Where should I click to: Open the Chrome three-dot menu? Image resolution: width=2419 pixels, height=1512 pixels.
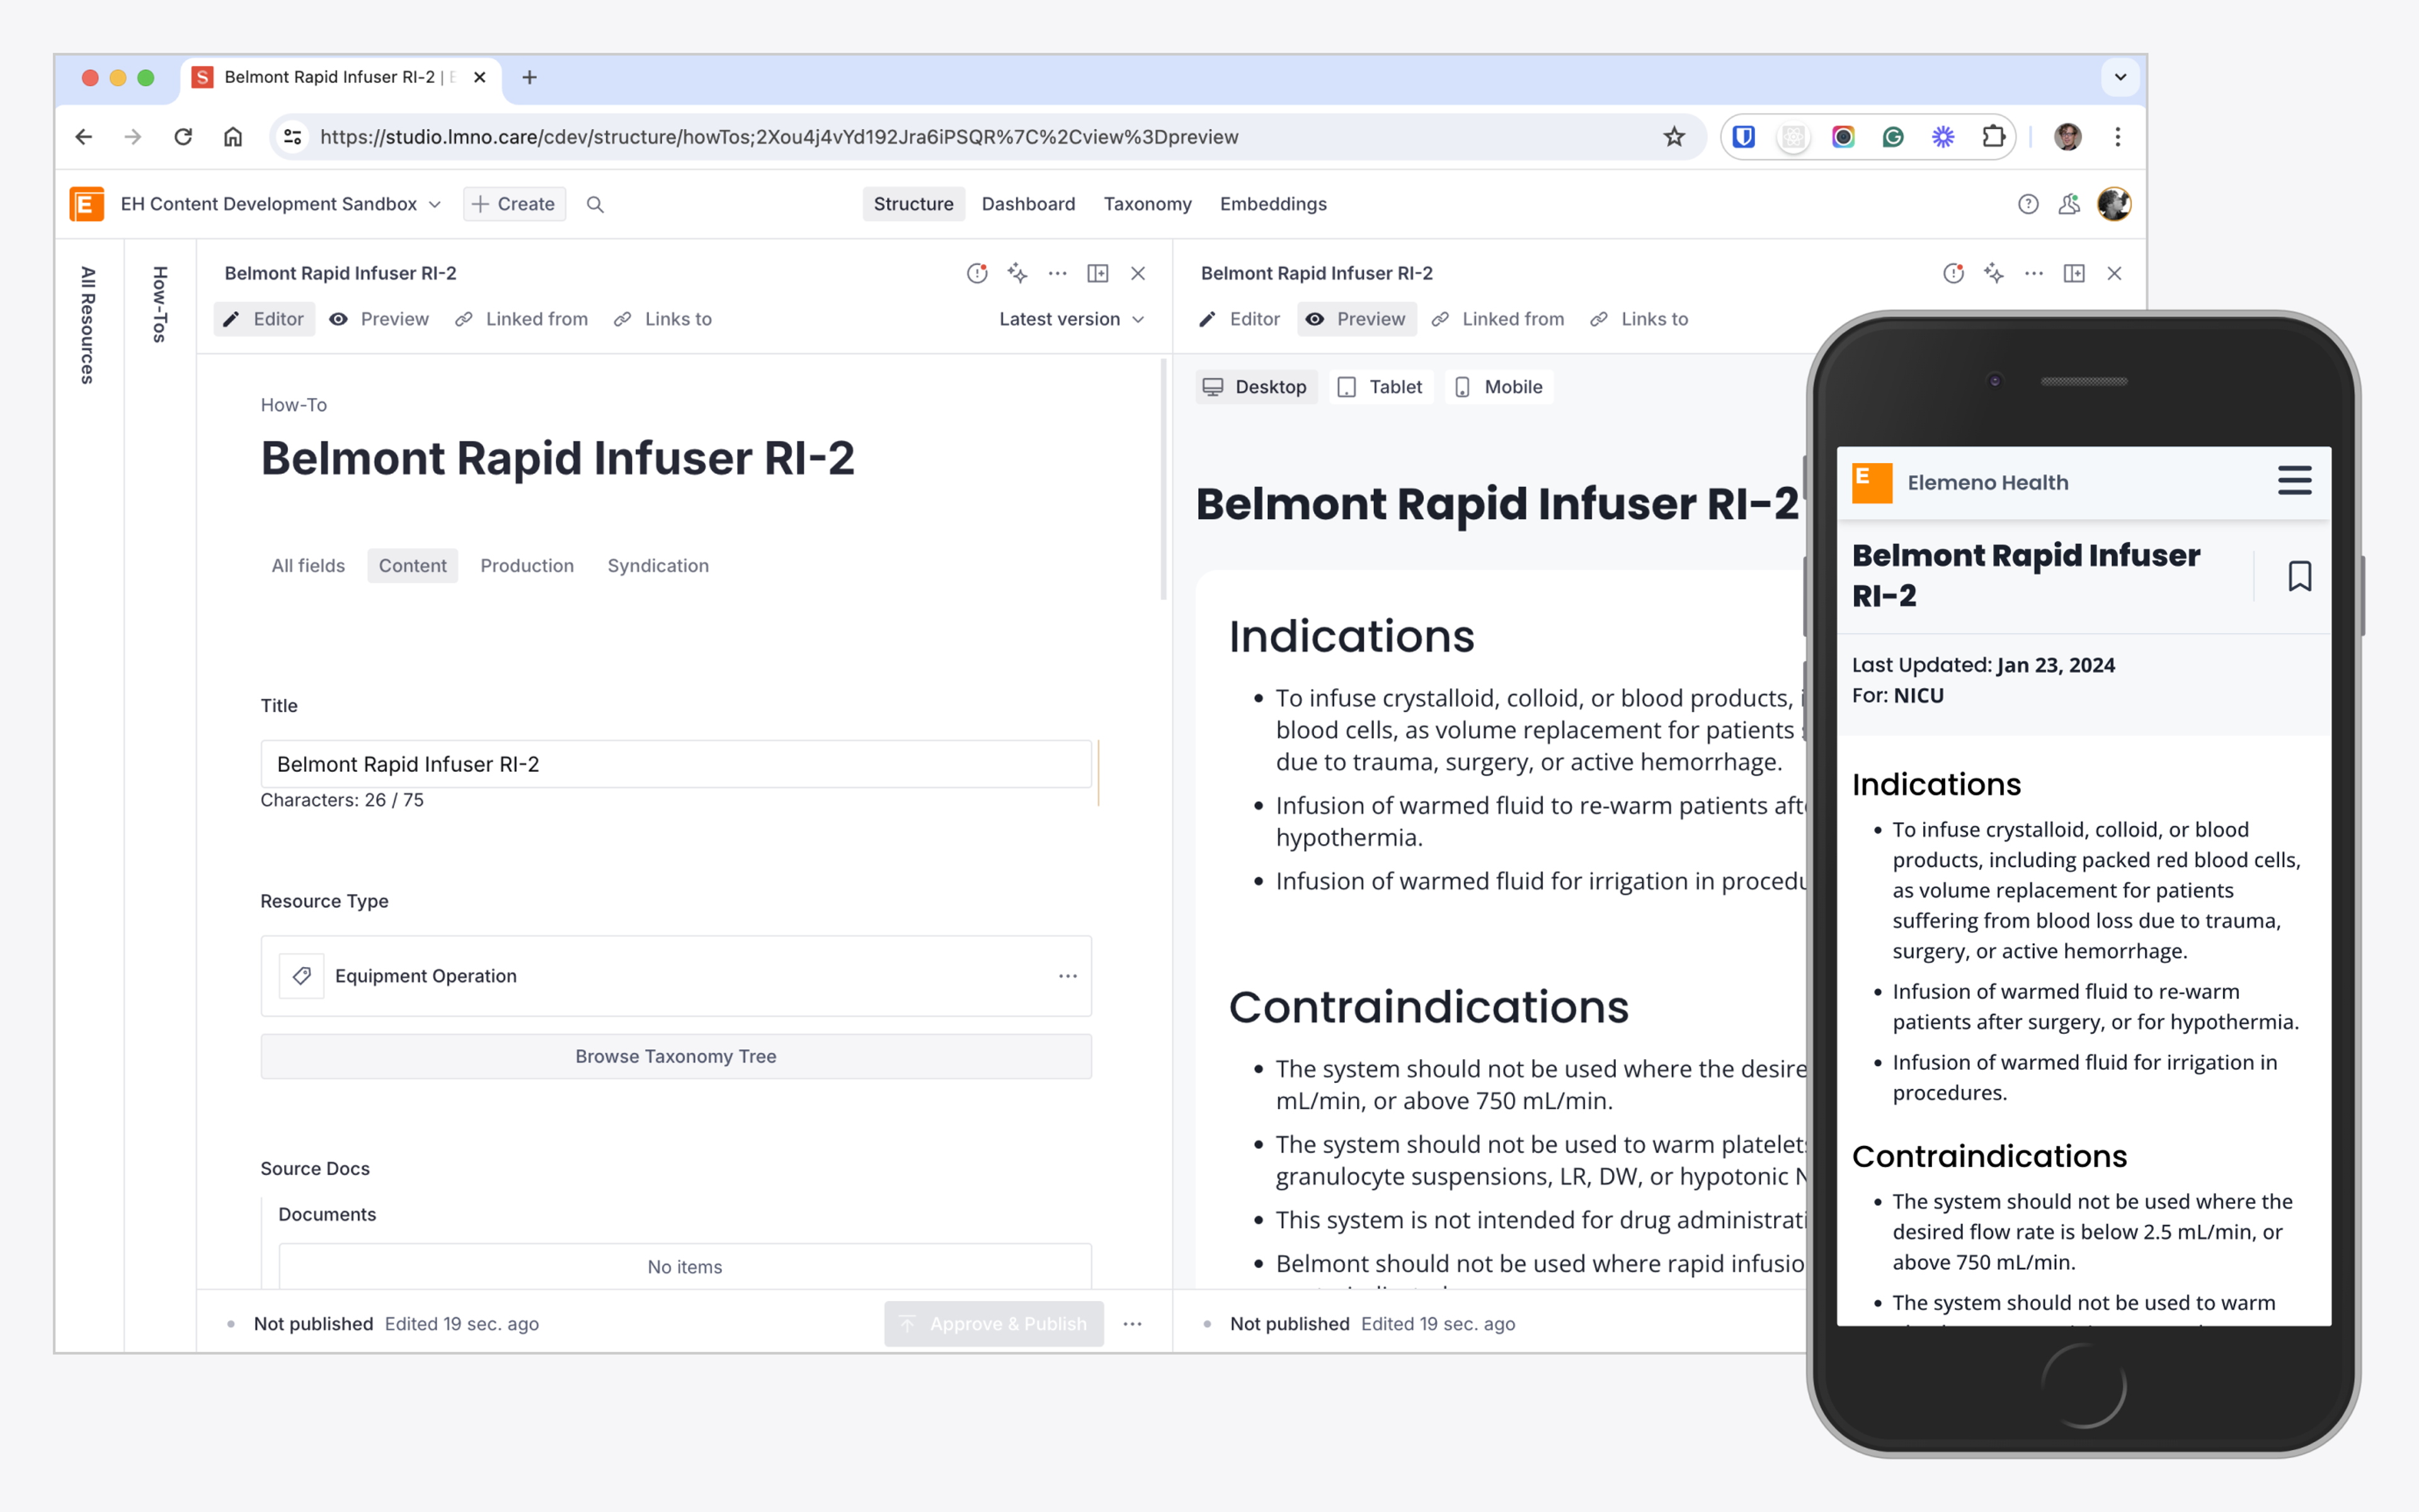(x=2117, y=137)
